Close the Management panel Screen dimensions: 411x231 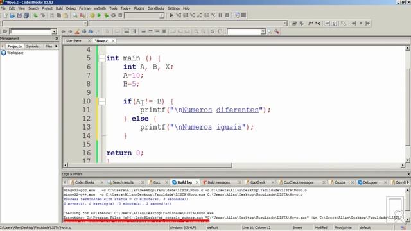(57, 38)
